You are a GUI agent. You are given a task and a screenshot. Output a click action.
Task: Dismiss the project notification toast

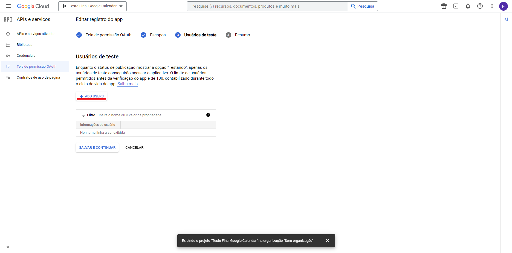pos(327,240)
